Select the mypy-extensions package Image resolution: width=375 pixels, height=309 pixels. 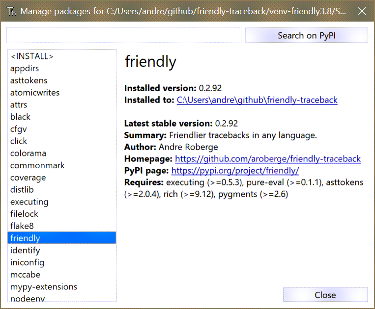click(62, 287)
